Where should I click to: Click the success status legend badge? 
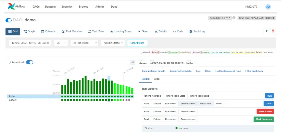206,52
